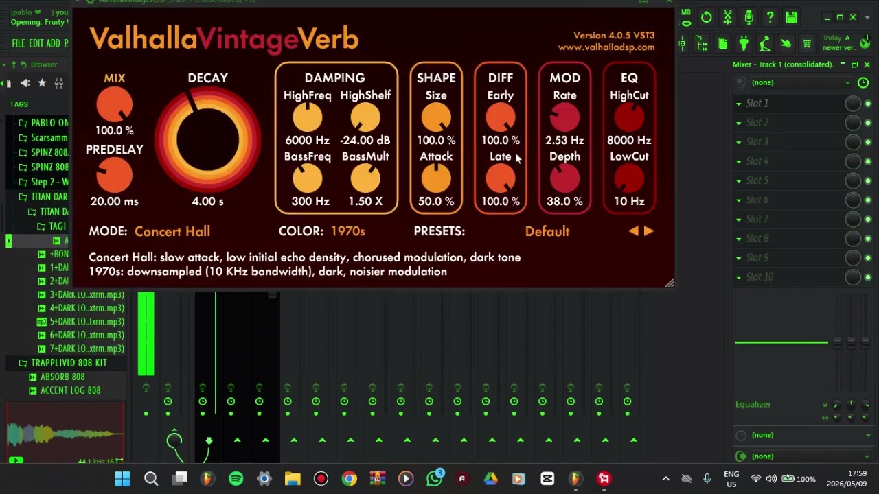Click the PREDELAY knob

point(115,176)
